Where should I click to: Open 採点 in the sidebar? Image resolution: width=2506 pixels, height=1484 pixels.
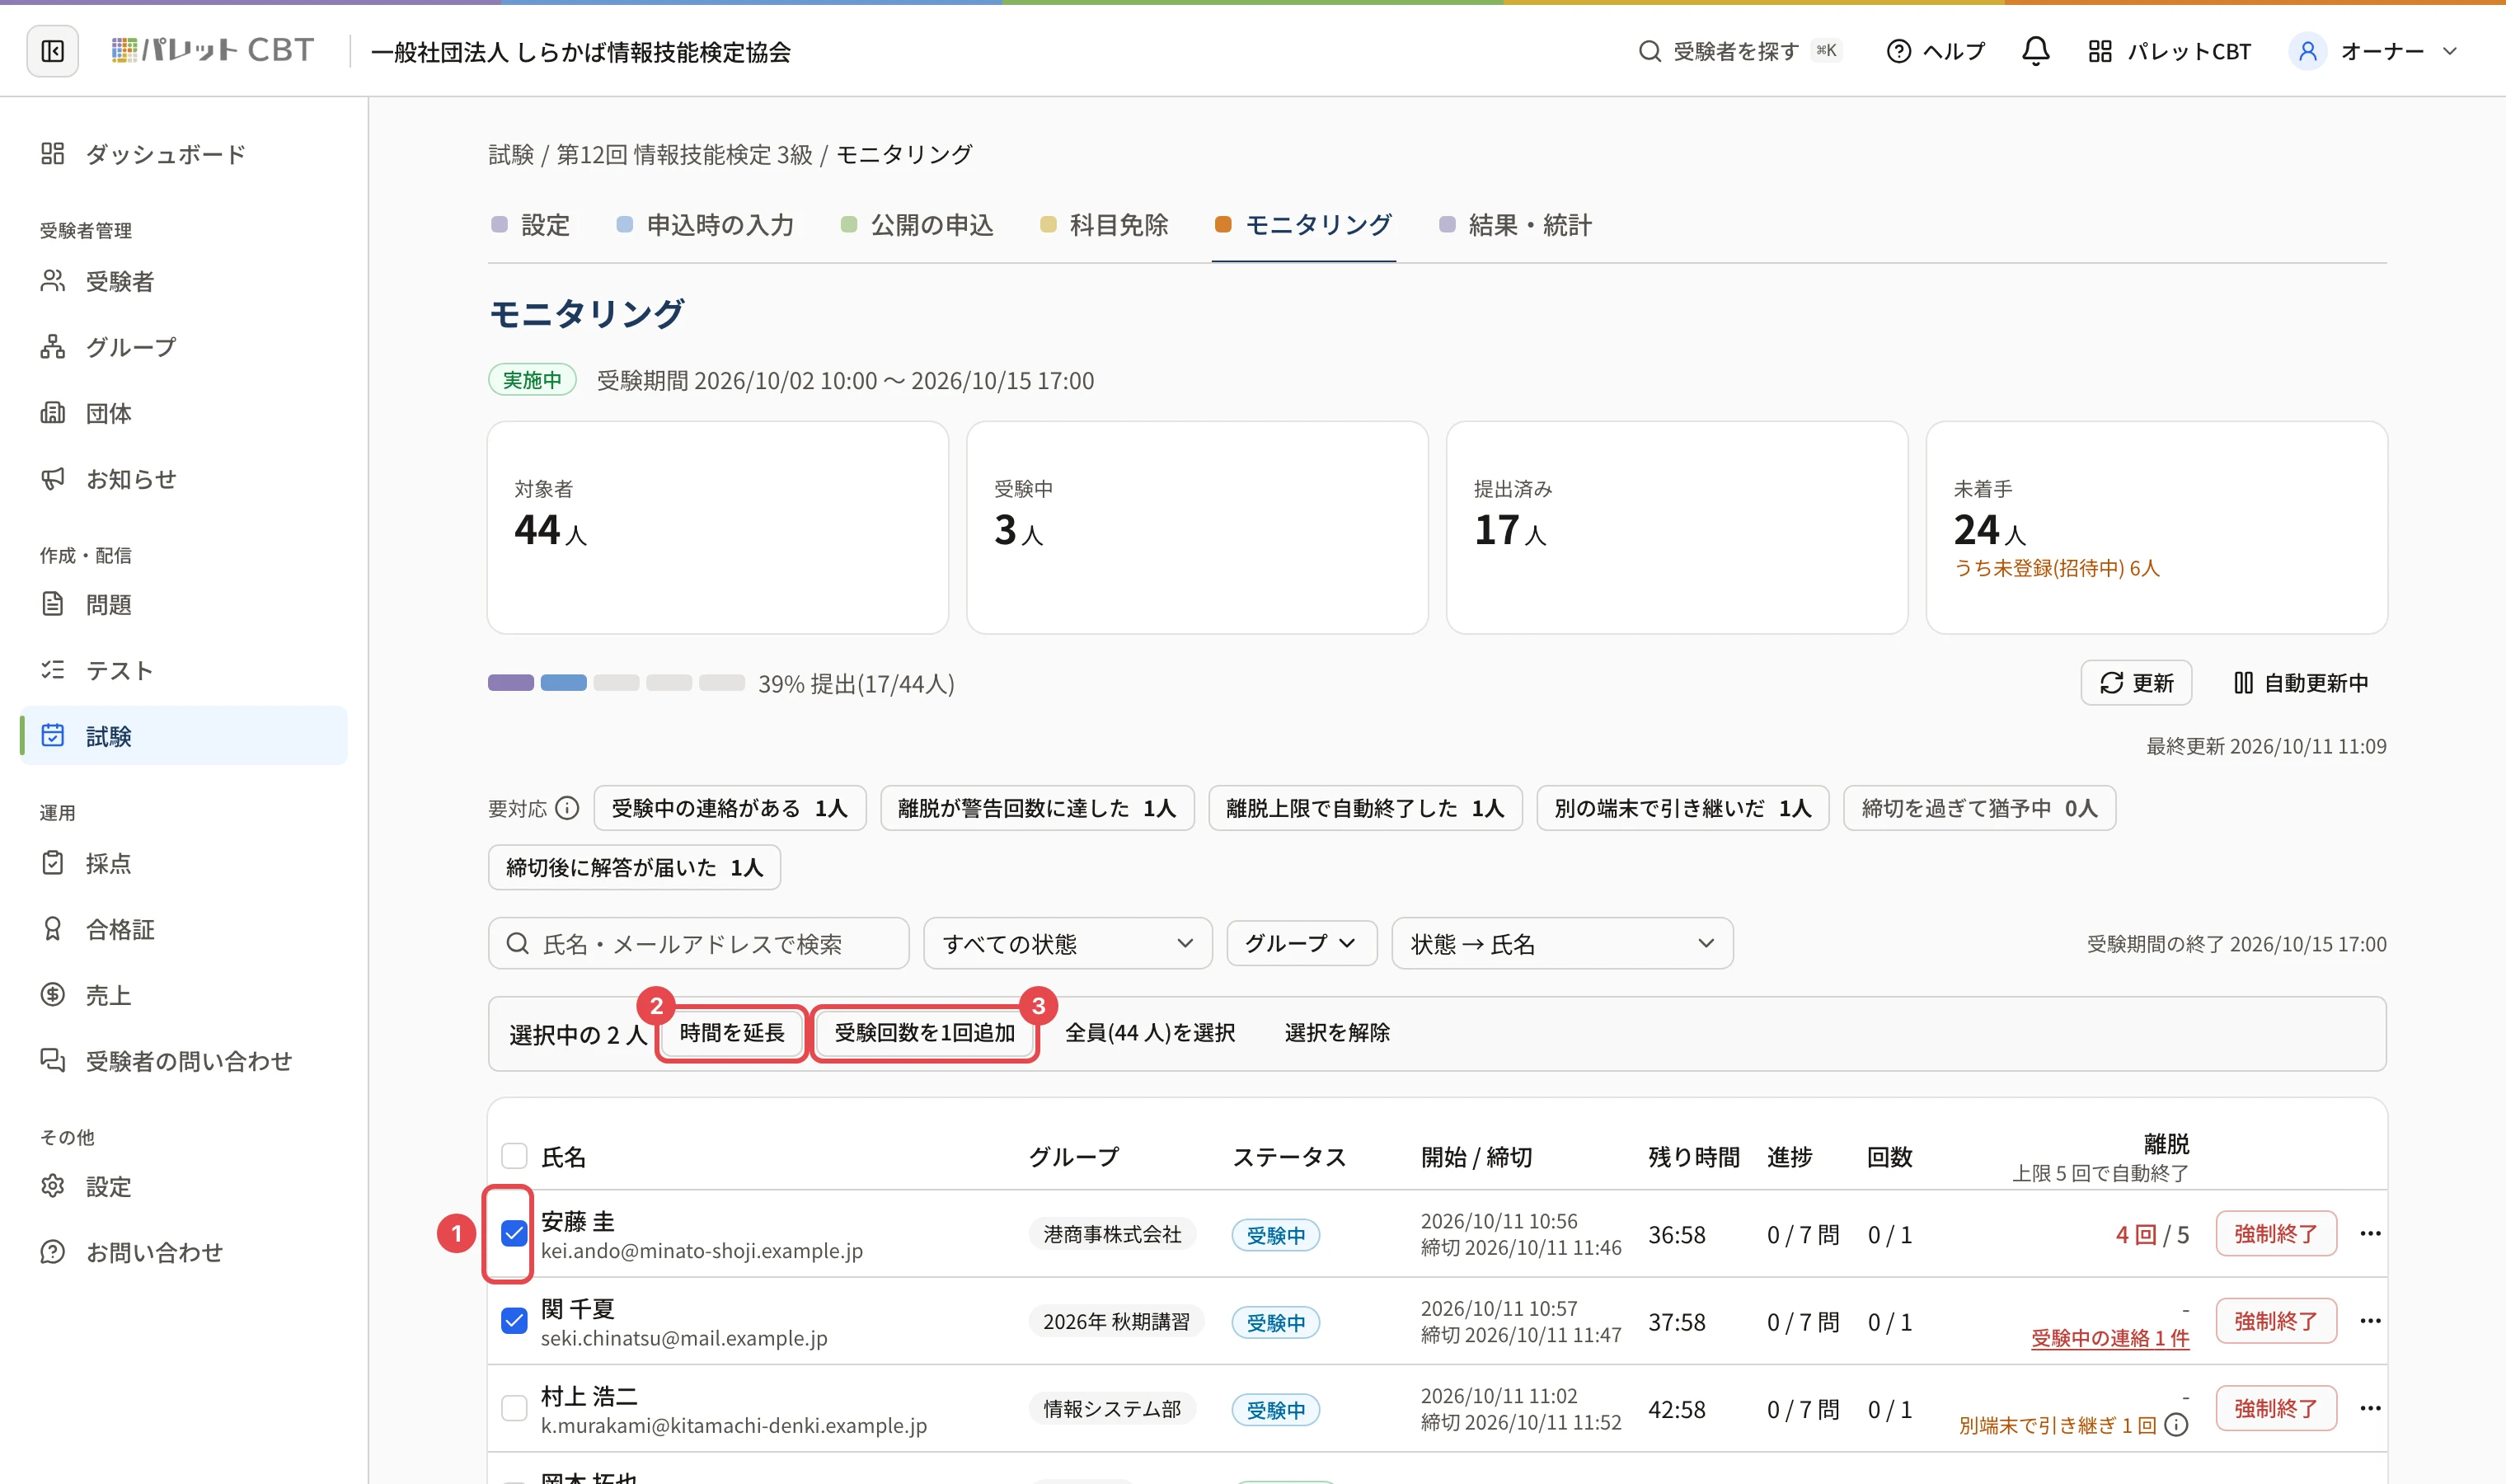click(x=184, y=863)
